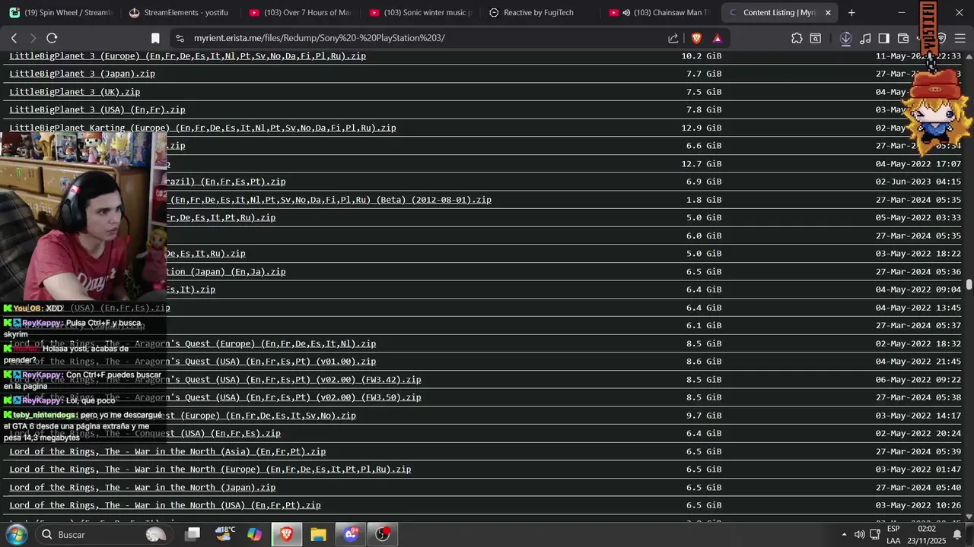The image size is (974, 547).
Task: Open War in the North (Japan).zip link
Action: coord(142,488)
